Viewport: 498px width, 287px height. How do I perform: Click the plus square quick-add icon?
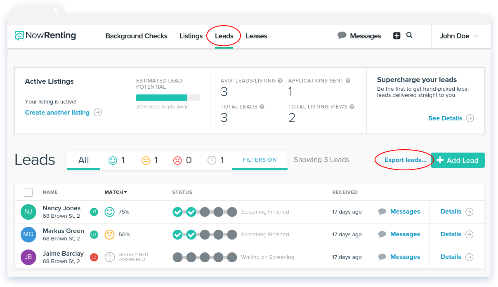(x=397, y=36)
